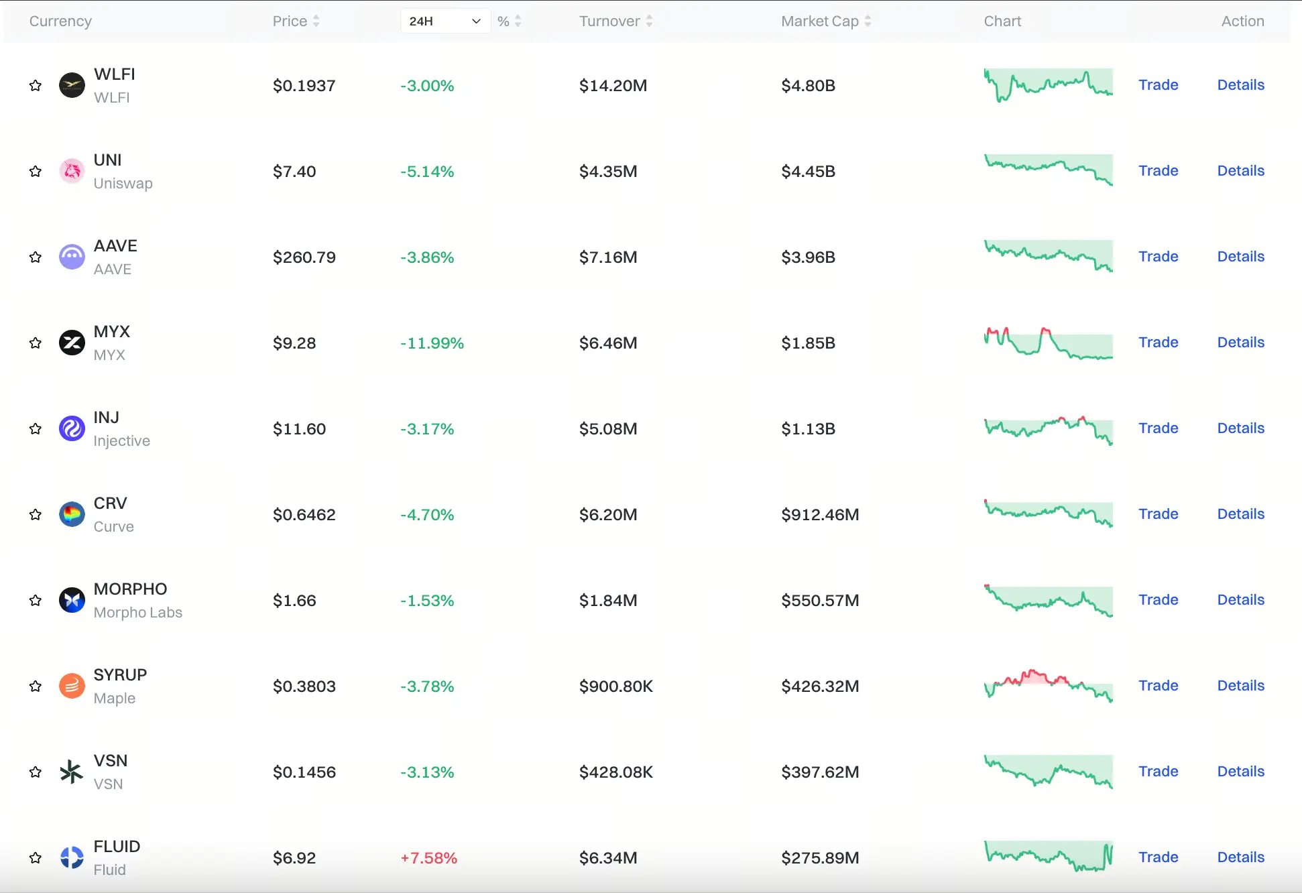Click the Uniswap unicorn logo
Viewport: 1302px width, 893px height.
tap(72, 171)
